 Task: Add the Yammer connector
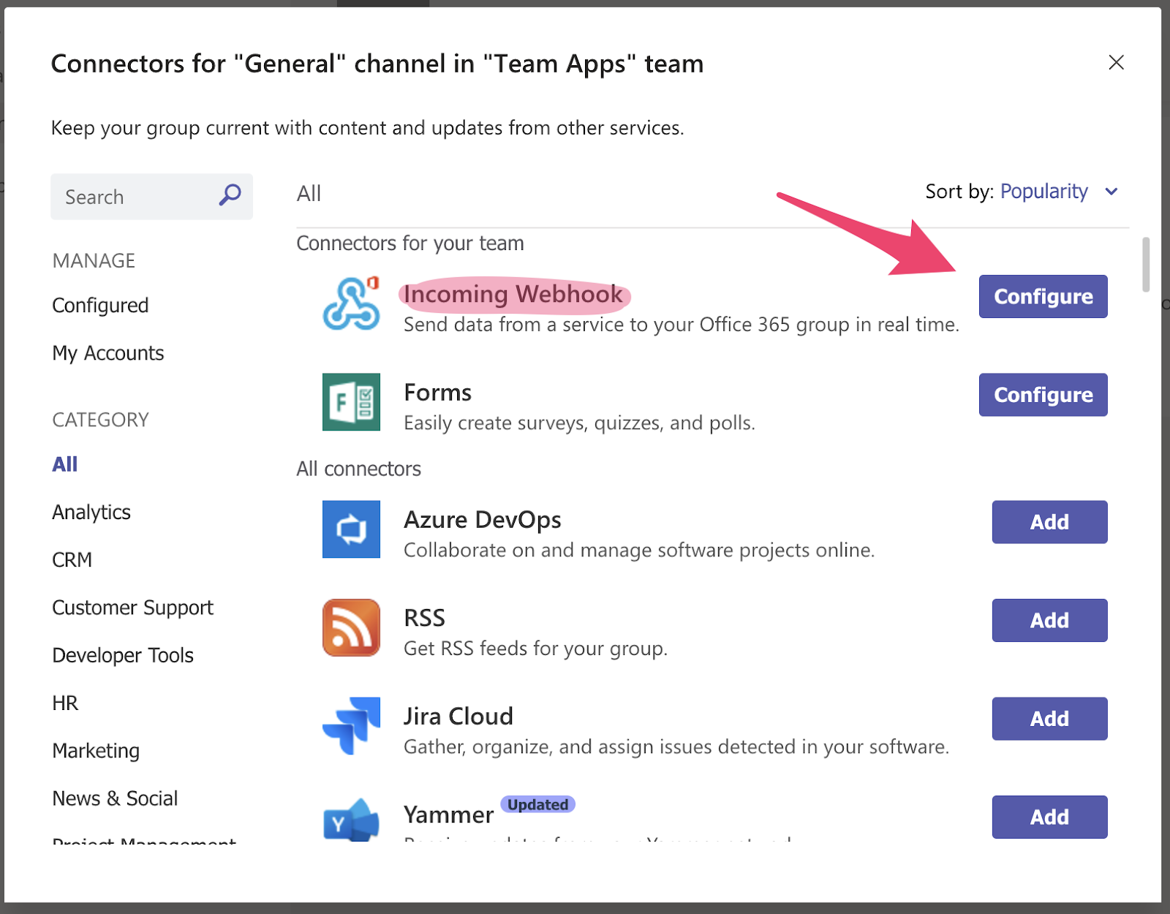tap(1050, 817)
